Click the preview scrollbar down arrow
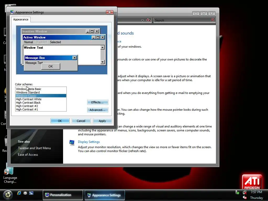Image resolution: width=268 pixels, height=201 pixels. pos(103,62)
